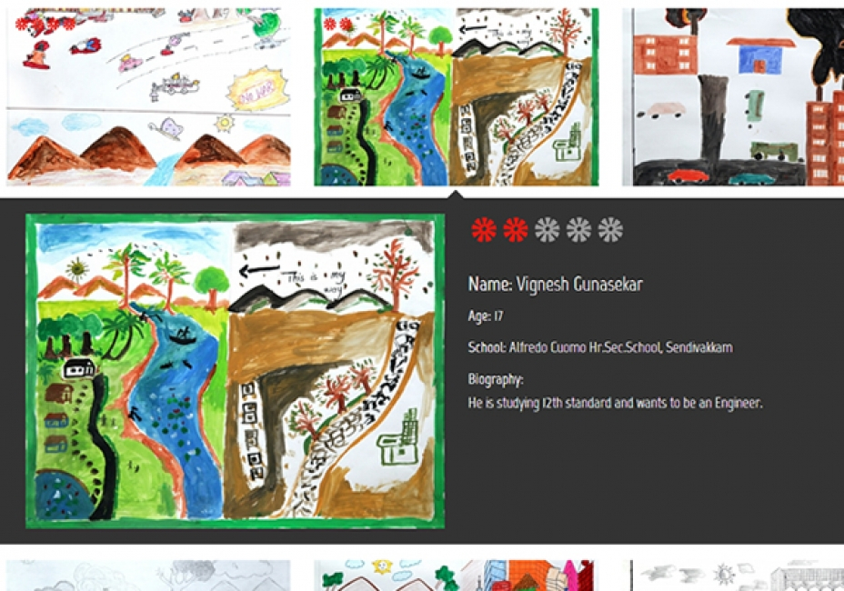Open the pencil building sketch at bottom right
The height and width of the screenshot is (591, 844).
tap(735, 576)
